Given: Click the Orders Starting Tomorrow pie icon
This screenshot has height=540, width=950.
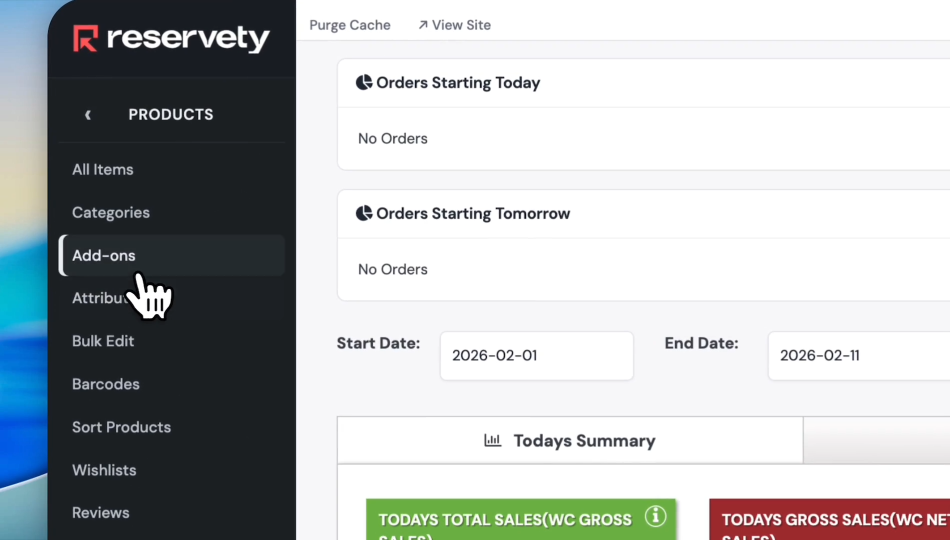Looking at the screenshot, I should coord(363,213).
